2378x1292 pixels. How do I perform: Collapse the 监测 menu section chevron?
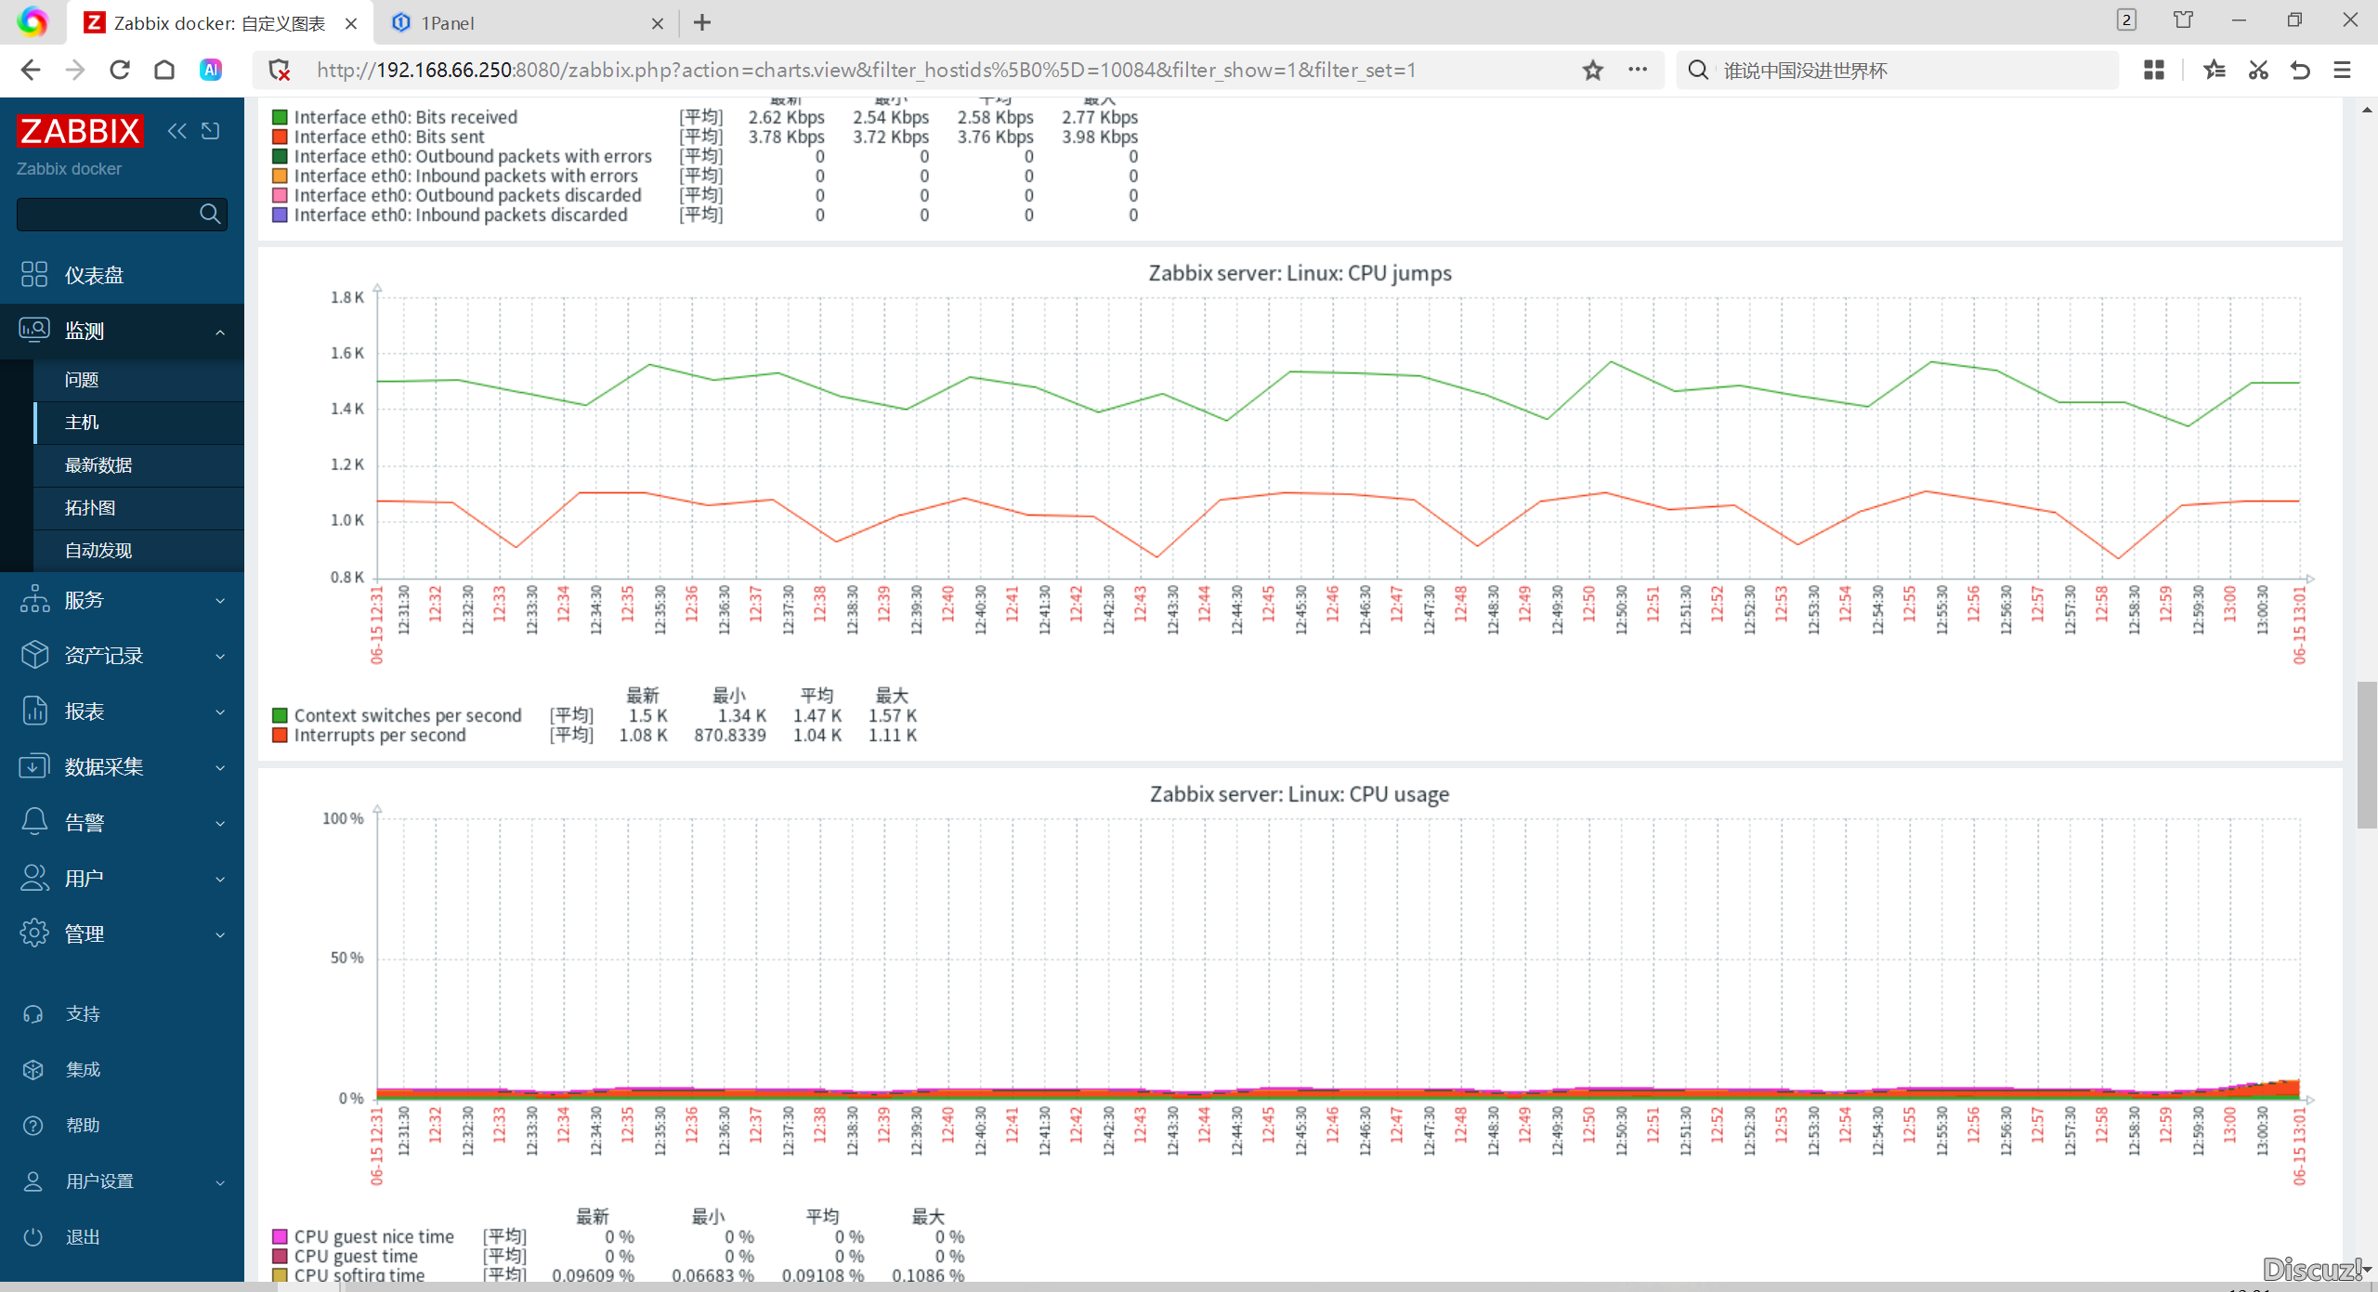220,332
